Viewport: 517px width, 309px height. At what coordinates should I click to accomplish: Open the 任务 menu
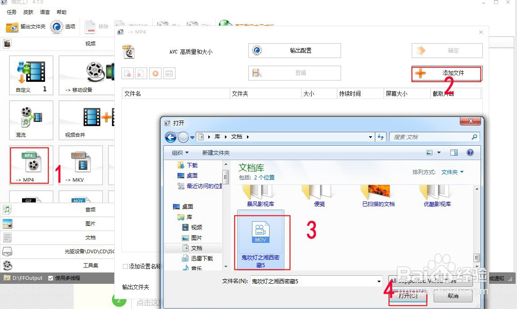coord(11,12)
